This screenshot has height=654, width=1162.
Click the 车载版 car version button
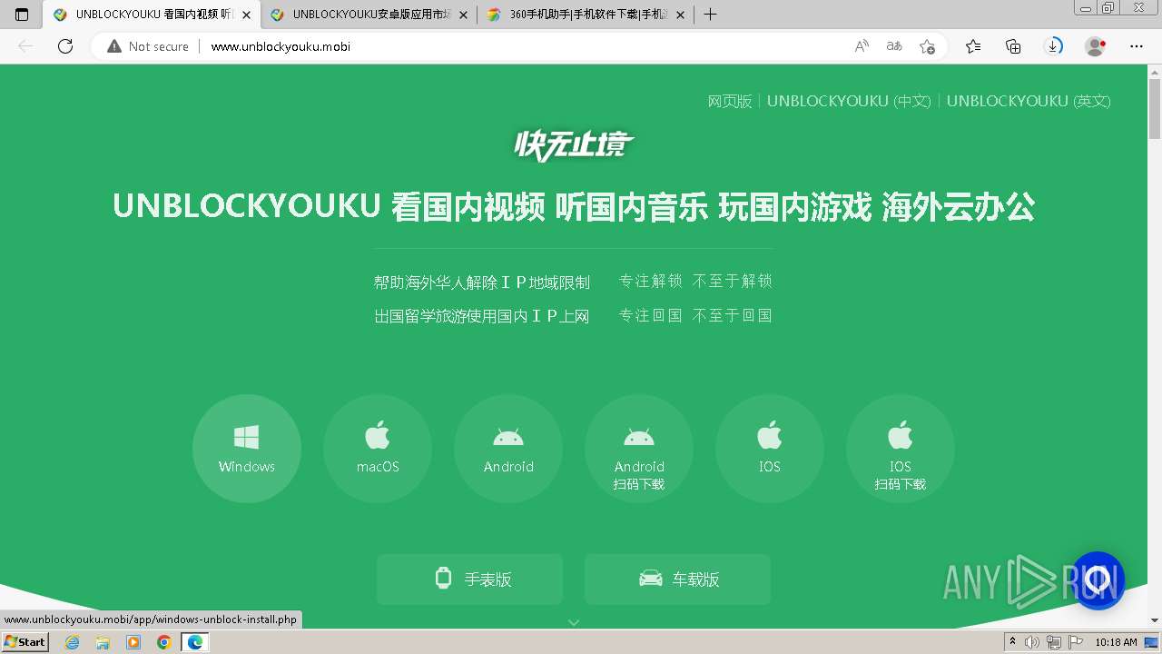point(677,579)
